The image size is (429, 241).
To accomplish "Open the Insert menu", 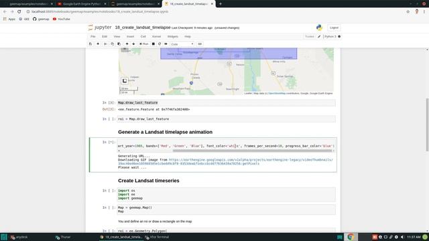I will coord(130,36).
